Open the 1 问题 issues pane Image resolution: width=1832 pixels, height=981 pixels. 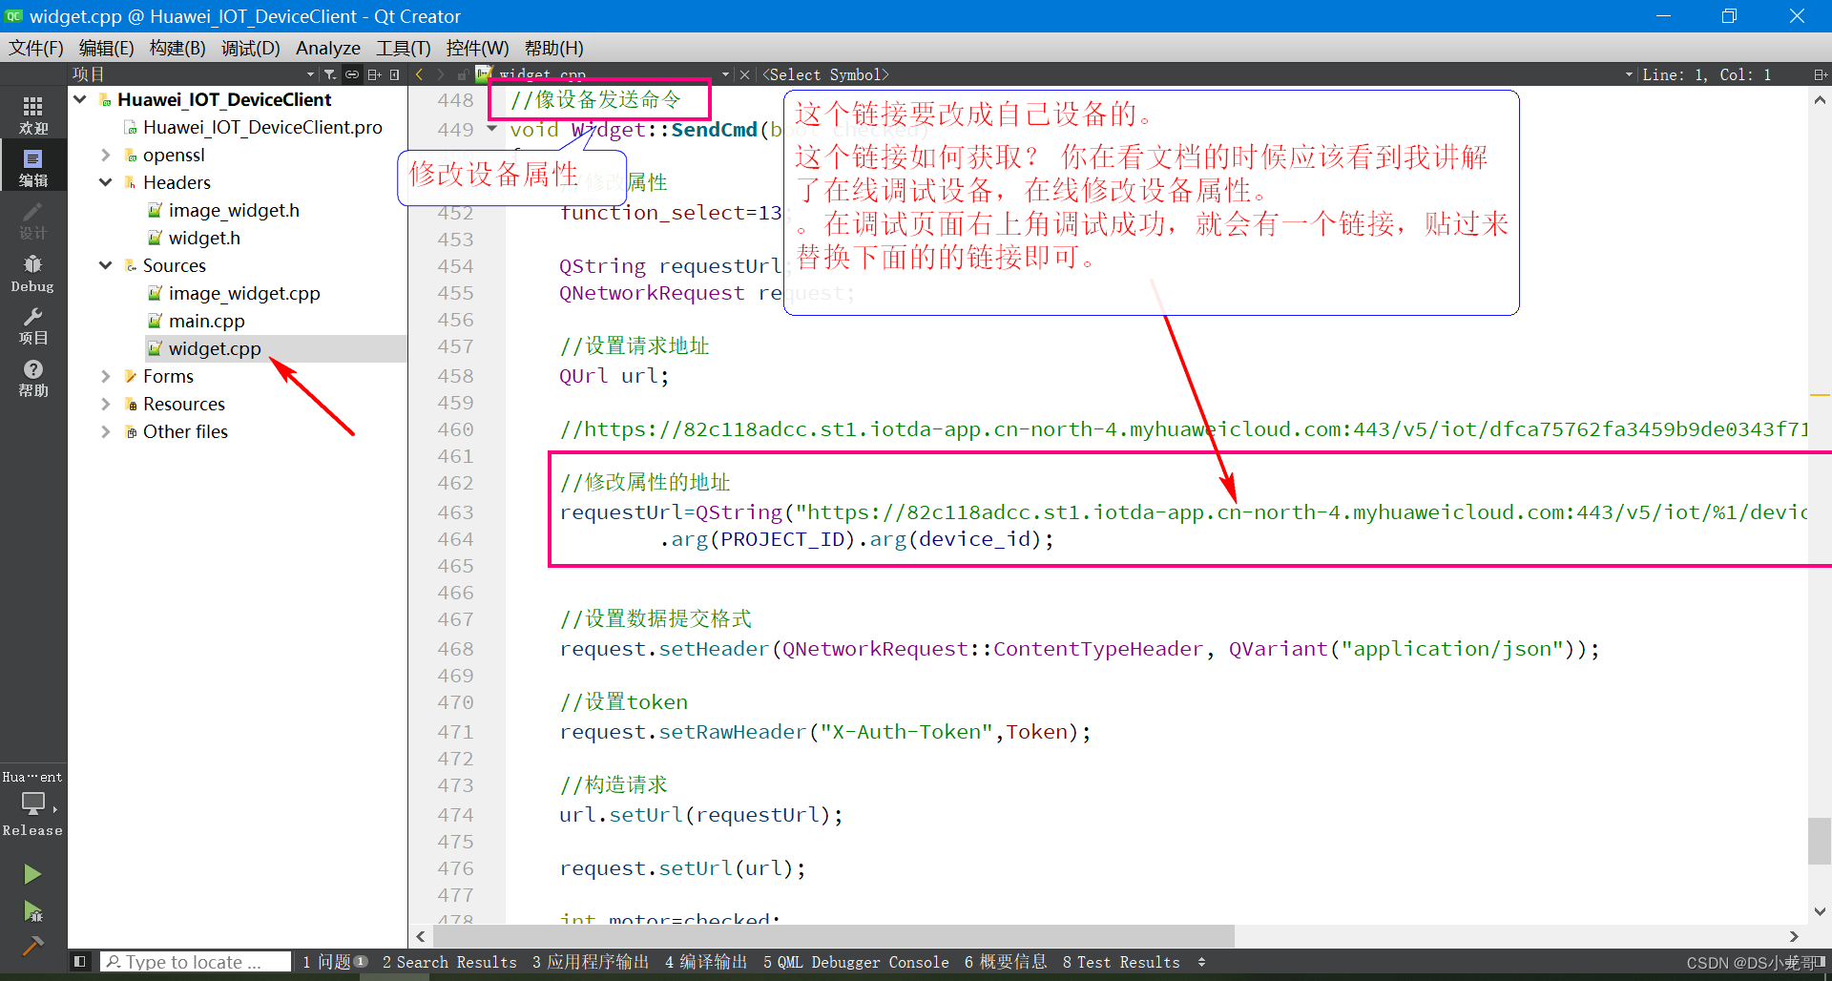pyautogui.click(x=335, y=962)
